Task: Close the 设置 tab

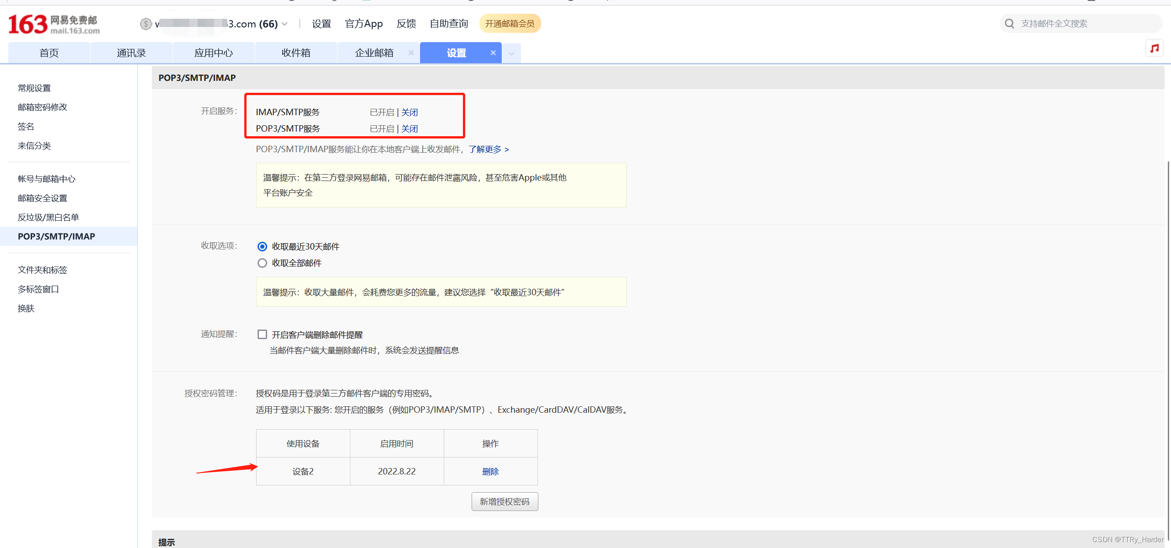Action: pos(493,53)
